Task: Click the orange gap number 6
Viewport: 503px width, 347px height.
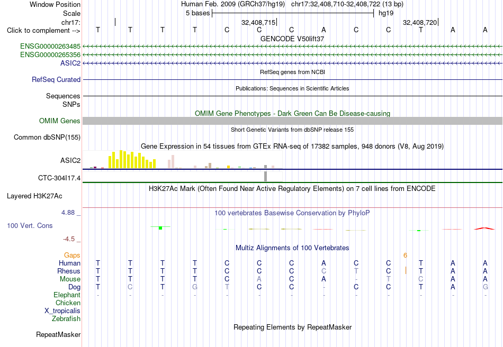Action: (x=405, y=255)
